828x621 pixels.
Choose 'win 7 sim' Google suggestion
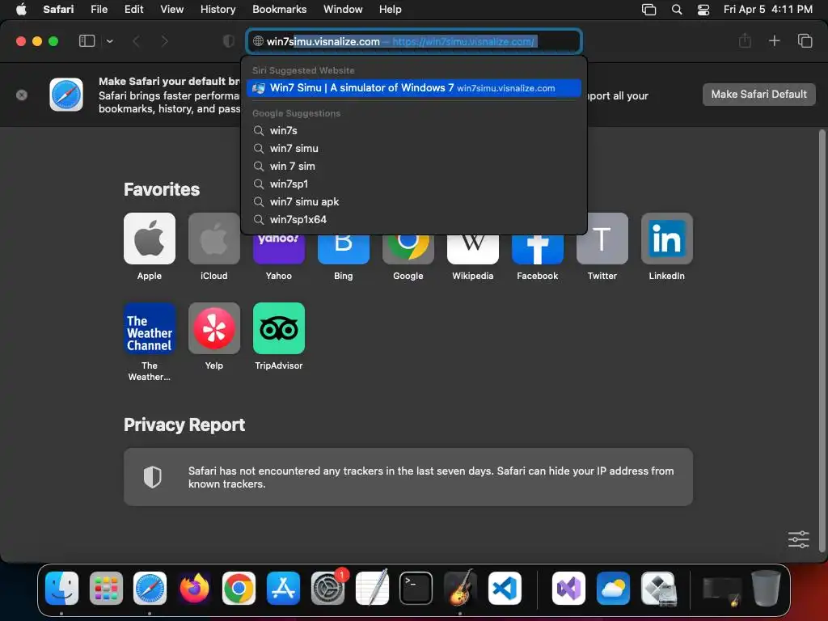click(x=414, y=167)
